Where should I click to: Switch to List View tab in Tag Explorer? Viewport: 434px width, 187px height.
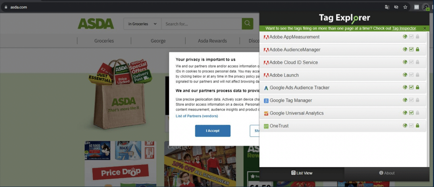(x=302, y=173)
